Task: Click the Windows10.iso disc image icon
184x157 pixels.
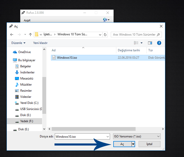Action: 54,57
